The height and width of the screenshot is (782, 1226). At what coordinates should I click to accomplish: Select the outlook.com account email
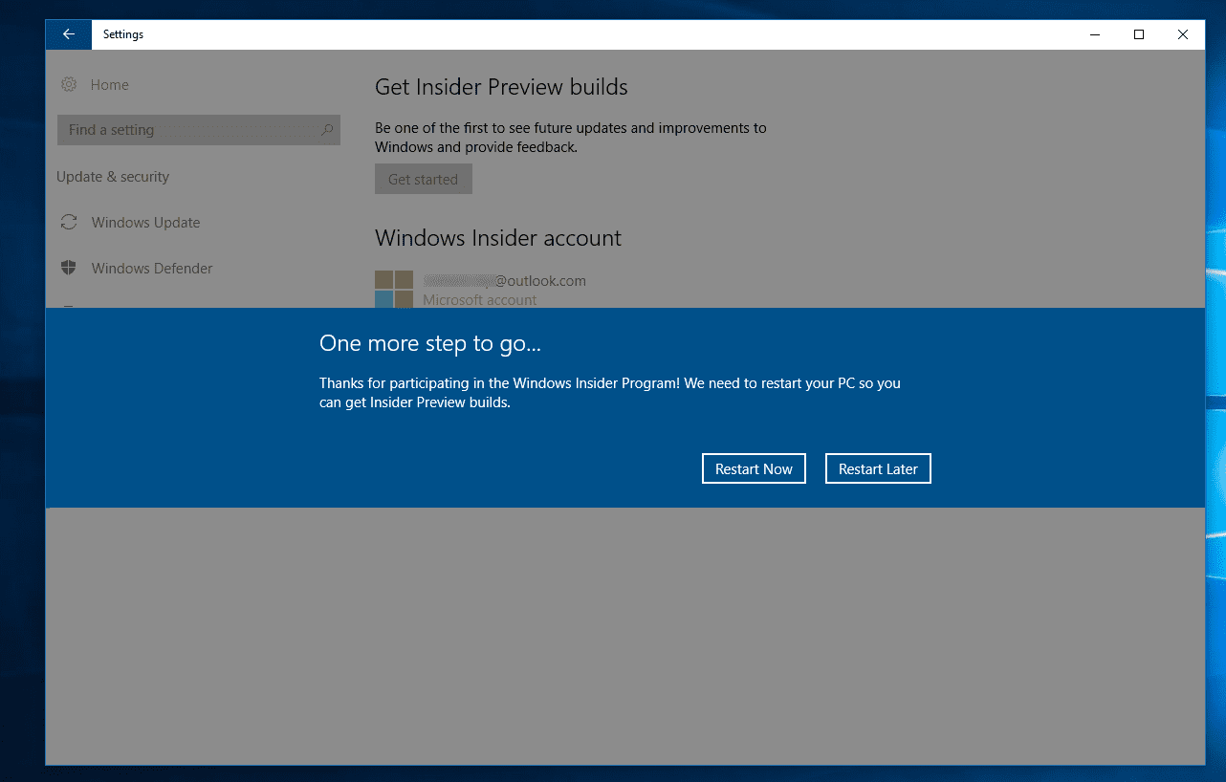pos(504,281)
